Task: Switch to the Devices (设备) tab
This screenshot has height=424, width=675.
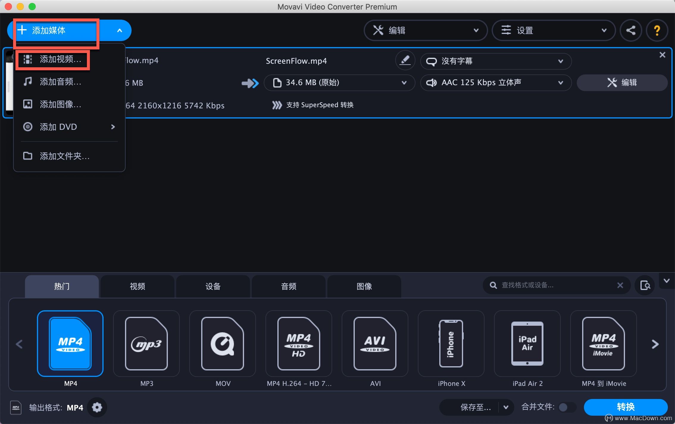Action: [213, 286]
